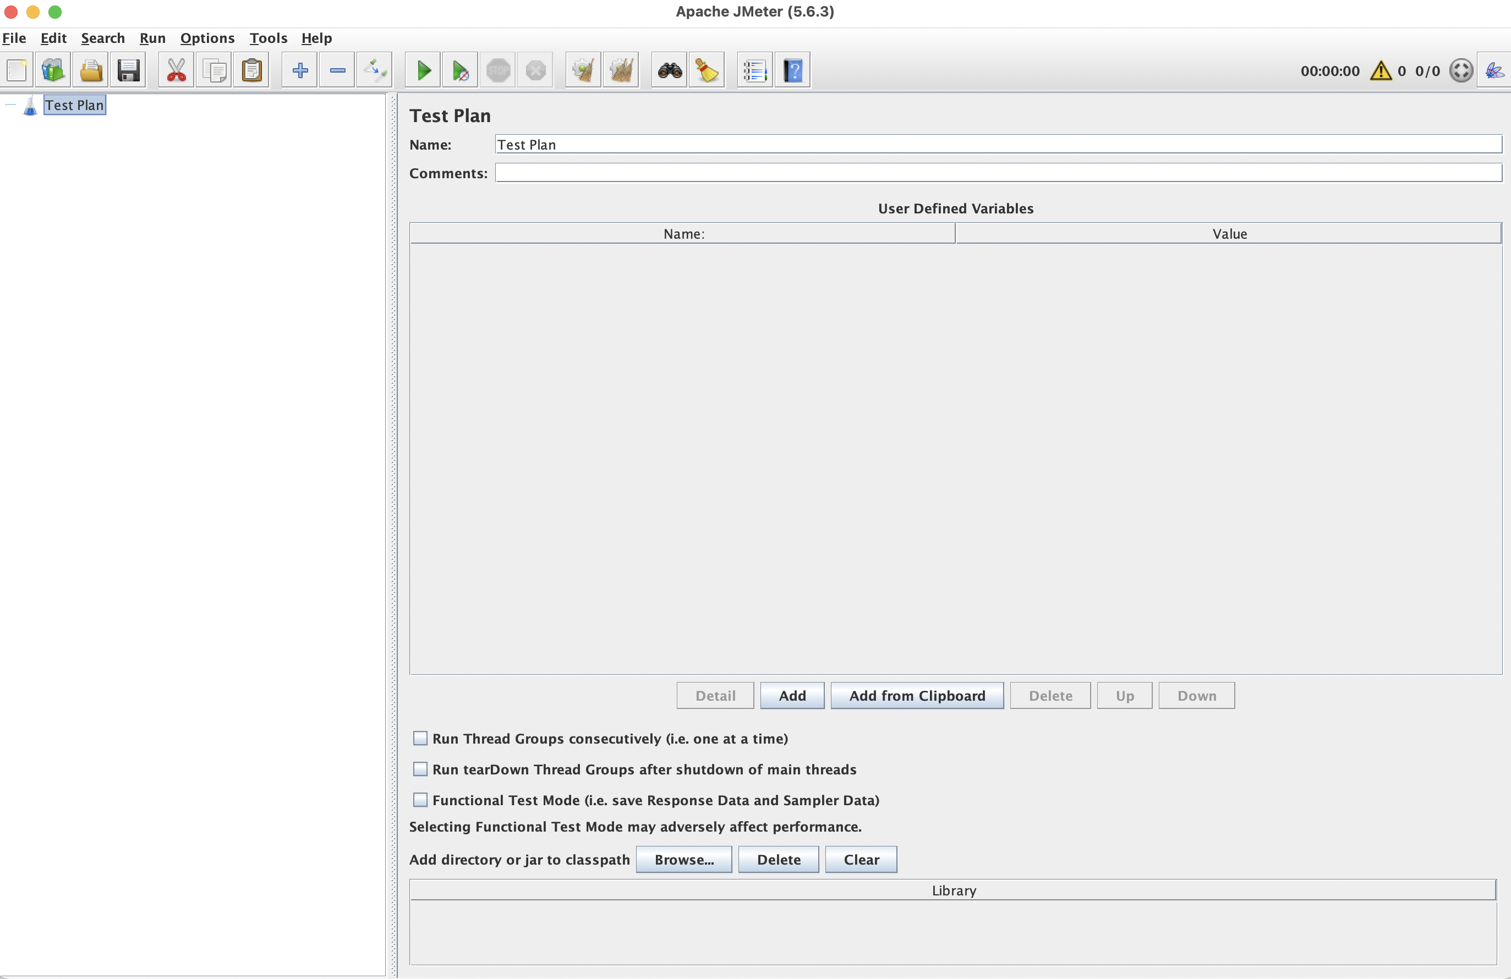The width and height of the screenshot is (1511, 979).
Task: Save the test plan with the floppy icon
Action: pos(128,70)
